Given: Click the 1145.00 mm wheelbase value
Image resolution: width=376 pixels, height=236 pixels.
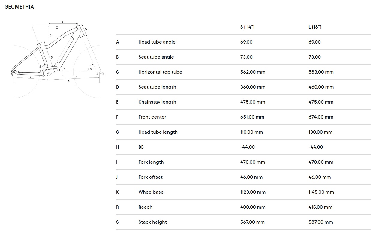Looking at the screenshot, I should coord(321,192).
